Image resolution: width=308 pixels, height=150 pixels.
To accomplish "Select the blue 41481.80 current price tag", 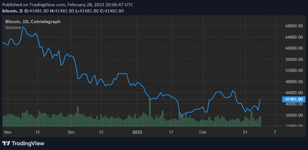I will (x=294, y=99).
